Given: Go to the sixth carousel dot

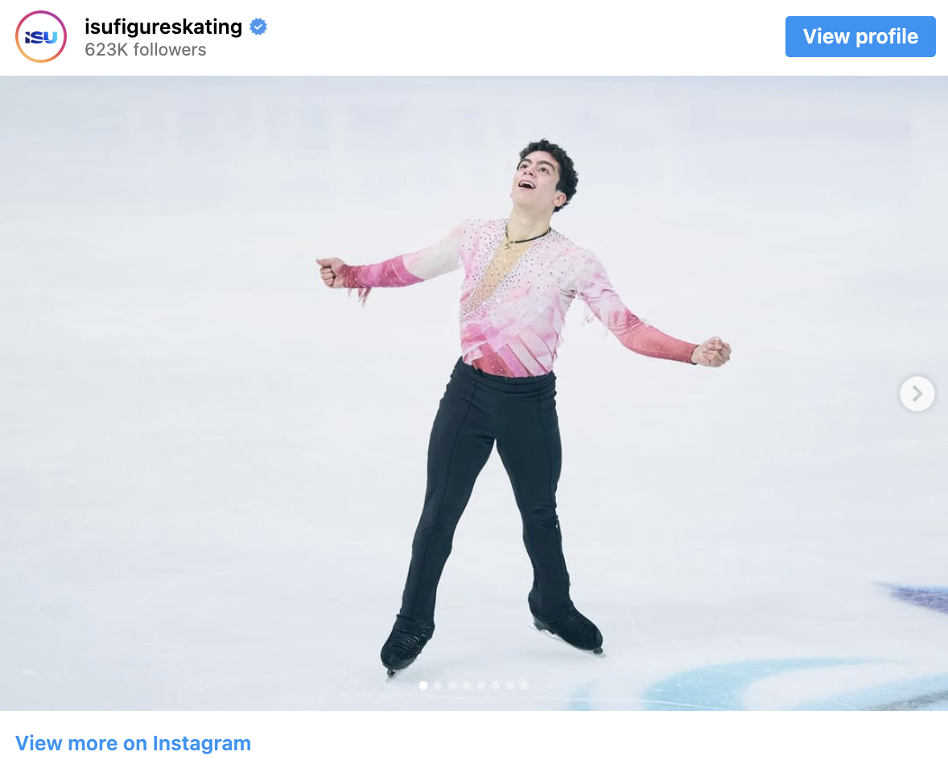Looking at the screenshot, I should tap(496, 685).
